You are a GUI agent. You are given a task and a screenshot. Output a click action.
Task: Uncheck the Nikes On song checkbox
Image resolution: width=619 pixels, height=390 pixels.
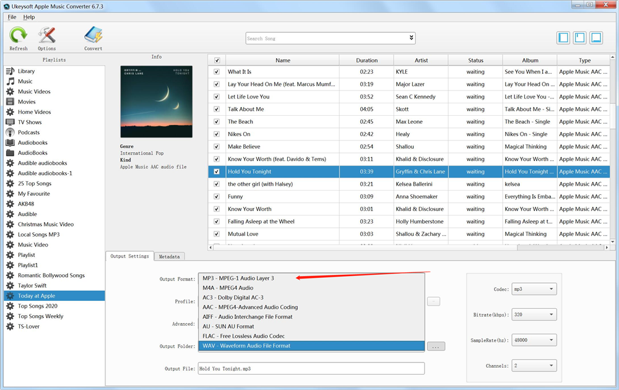pyautogui.click(x=216, y=134)
